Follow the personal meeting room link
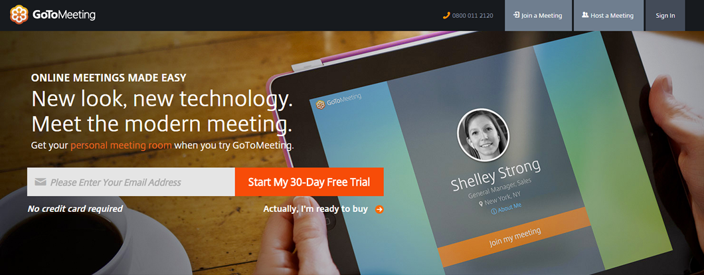 [122, 145]
